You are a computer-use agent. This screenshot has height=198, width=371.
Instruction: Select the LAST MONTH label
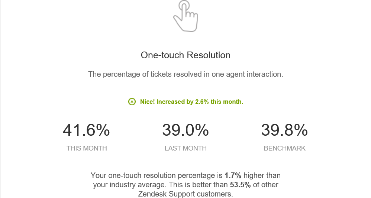(x=185, y=148)
